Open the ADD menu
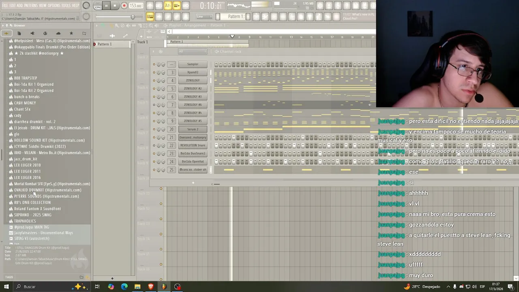The image size is (519, 292). pyautogui.click(x=20, y=5)
